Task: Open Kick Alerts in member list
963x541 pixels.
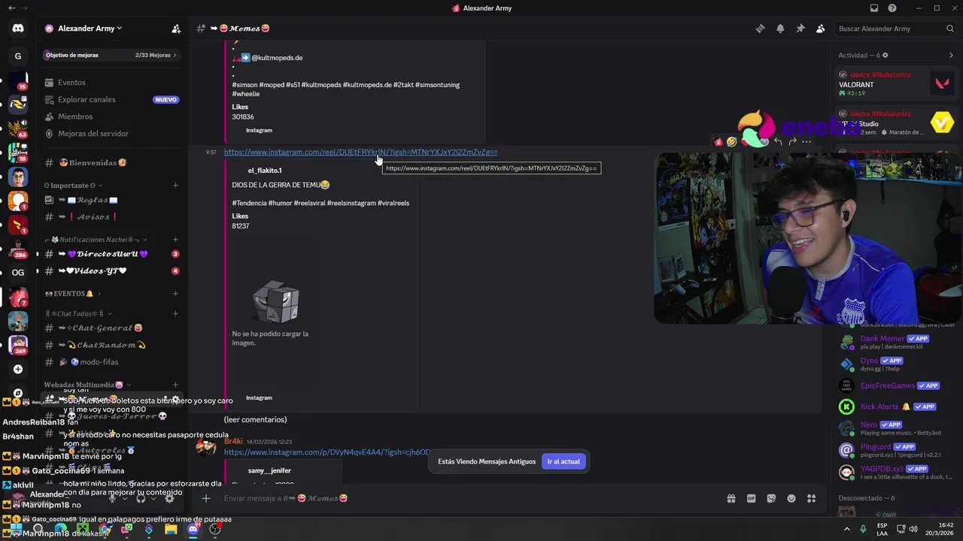Action: pos(895,407)
